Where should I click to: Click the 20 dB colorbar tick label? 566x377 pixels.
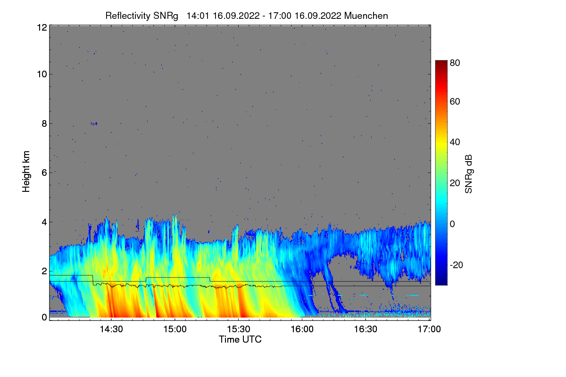(x=455, y=183)
